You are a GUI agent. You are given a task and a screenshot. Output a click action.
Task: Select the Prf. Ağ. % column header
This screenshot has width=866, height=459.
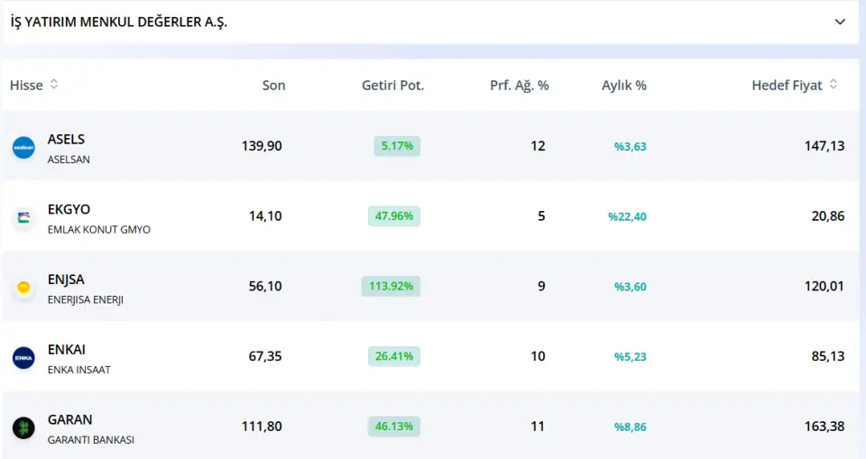[x=519, y=86]
